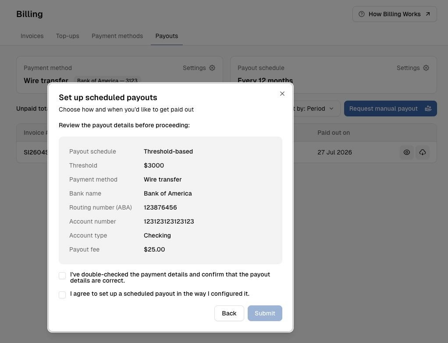Select the Payouts tab

tap(167, 36)
